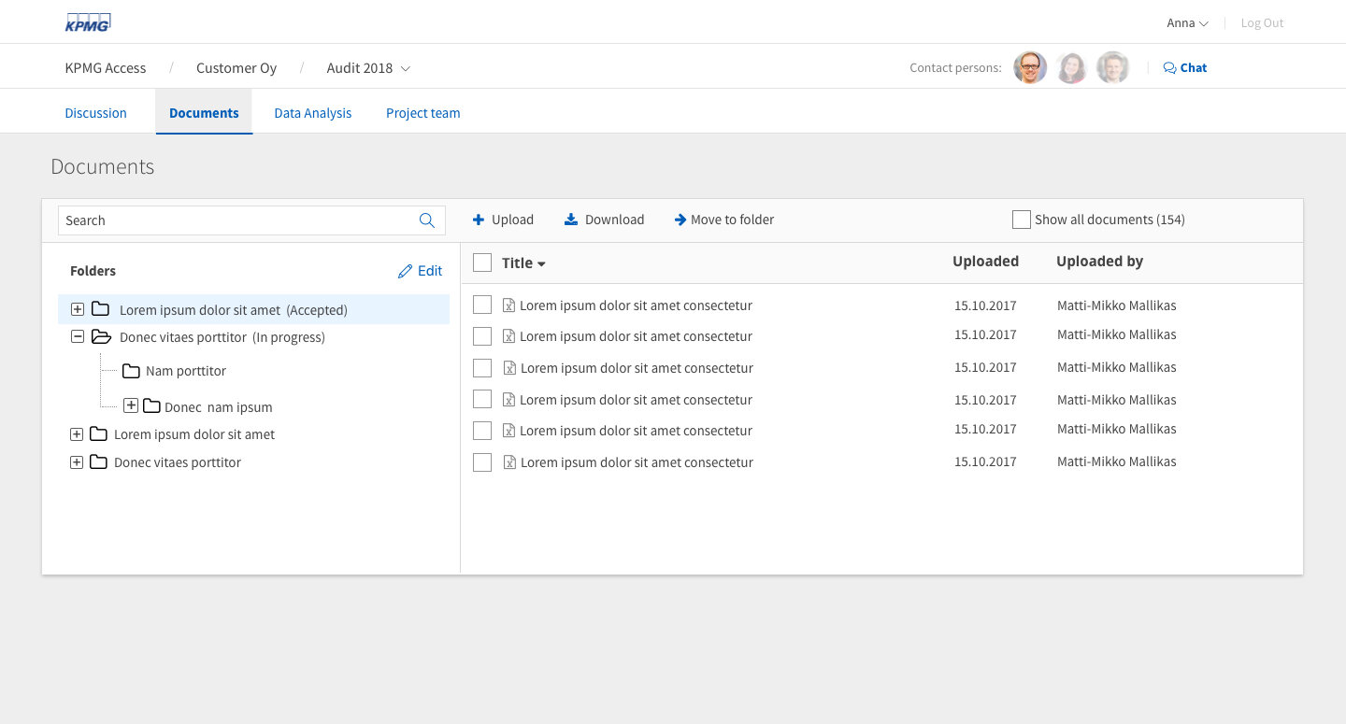Image resolution: width=1346 pixels, height=724 pixels.
Task: Toggle Show all documents (154) checkbox
Action: tap(1022, 220)
